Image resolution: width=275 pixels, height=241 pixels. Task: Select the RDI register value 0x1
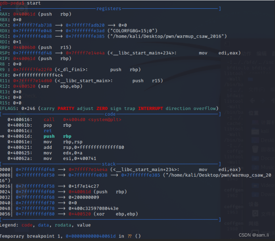pos(17,42)
